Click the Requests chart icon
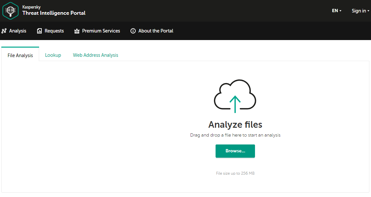The image size is (371, 197). pyautogui.click(x=39, y=31)
